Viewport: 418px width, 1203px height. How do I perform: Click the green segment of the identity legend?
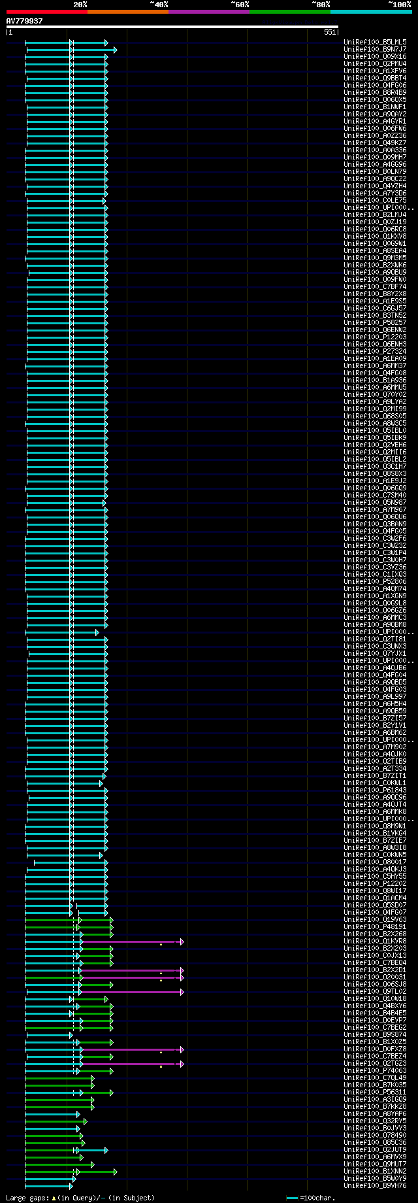pos(289,12)
